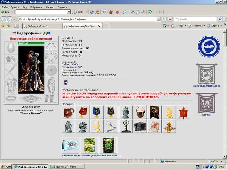227x170 pixels.
Task: Click the stop loading X button
Action: 170,19
